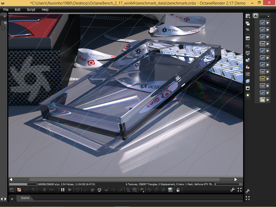Click the plus circle left of Scene tab
The image size is (276, 207).
click(x=12, y=199)
